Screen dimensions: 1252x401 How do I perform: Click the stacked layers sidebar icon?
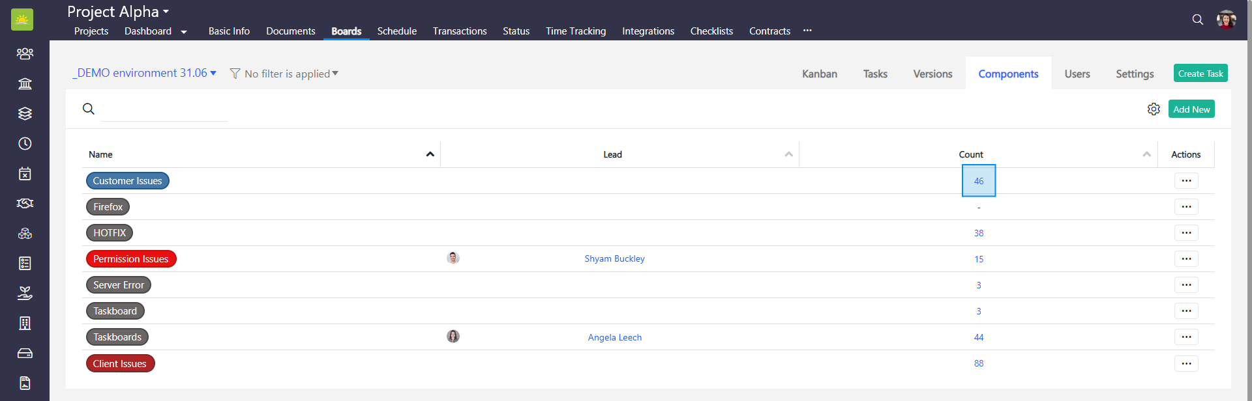click(x=25, y=113)
